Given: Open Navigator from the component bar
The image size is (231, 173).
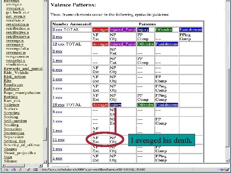Looking at the screenshot, I should point(6,169).
